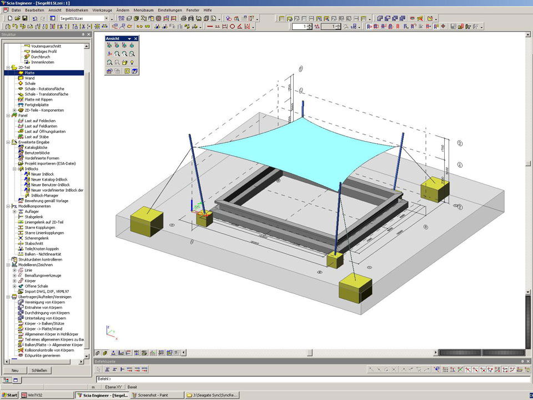This screenshot has height=400, width=533.
Task: Click the Undo arrow icon
Action: 35,18
